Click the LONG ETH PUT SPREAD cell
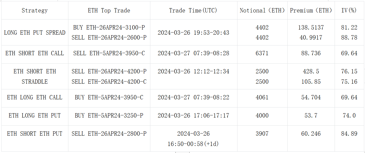 tap(34, 32)
